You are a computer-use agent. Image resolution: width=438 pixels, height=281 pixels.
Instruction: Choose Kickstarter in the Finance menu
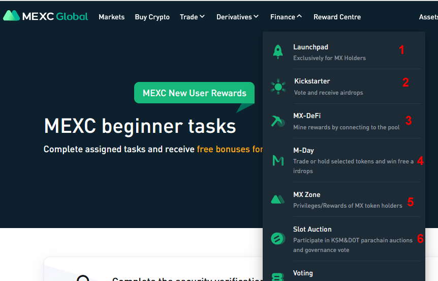coord(312,81)
